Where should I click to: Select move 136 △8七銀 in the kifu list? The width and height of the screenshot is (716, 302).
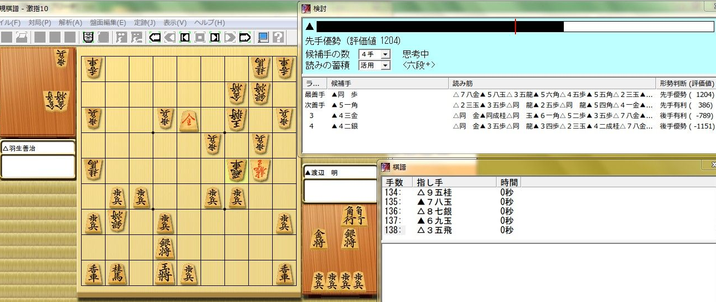point(450,211)
